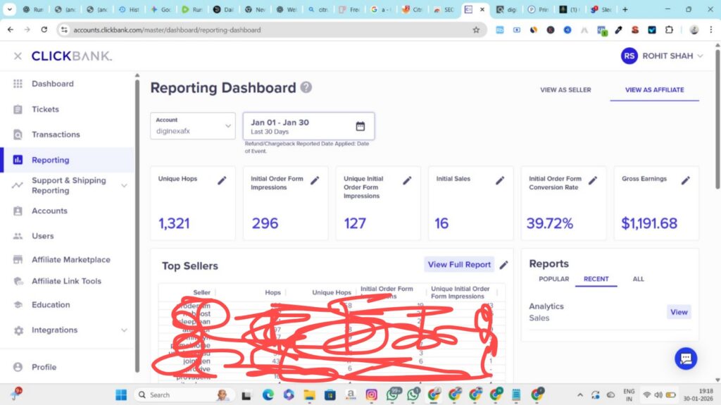
Task: Open the Account dropdown showing diginexafx
Action: click(193, 126)
